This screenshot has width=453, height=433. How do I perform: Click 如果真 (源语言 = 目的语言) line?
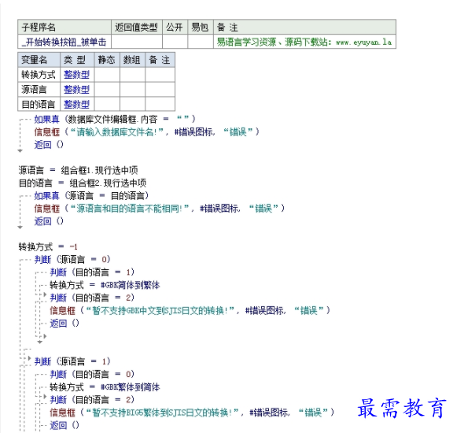tap(91, 196)
